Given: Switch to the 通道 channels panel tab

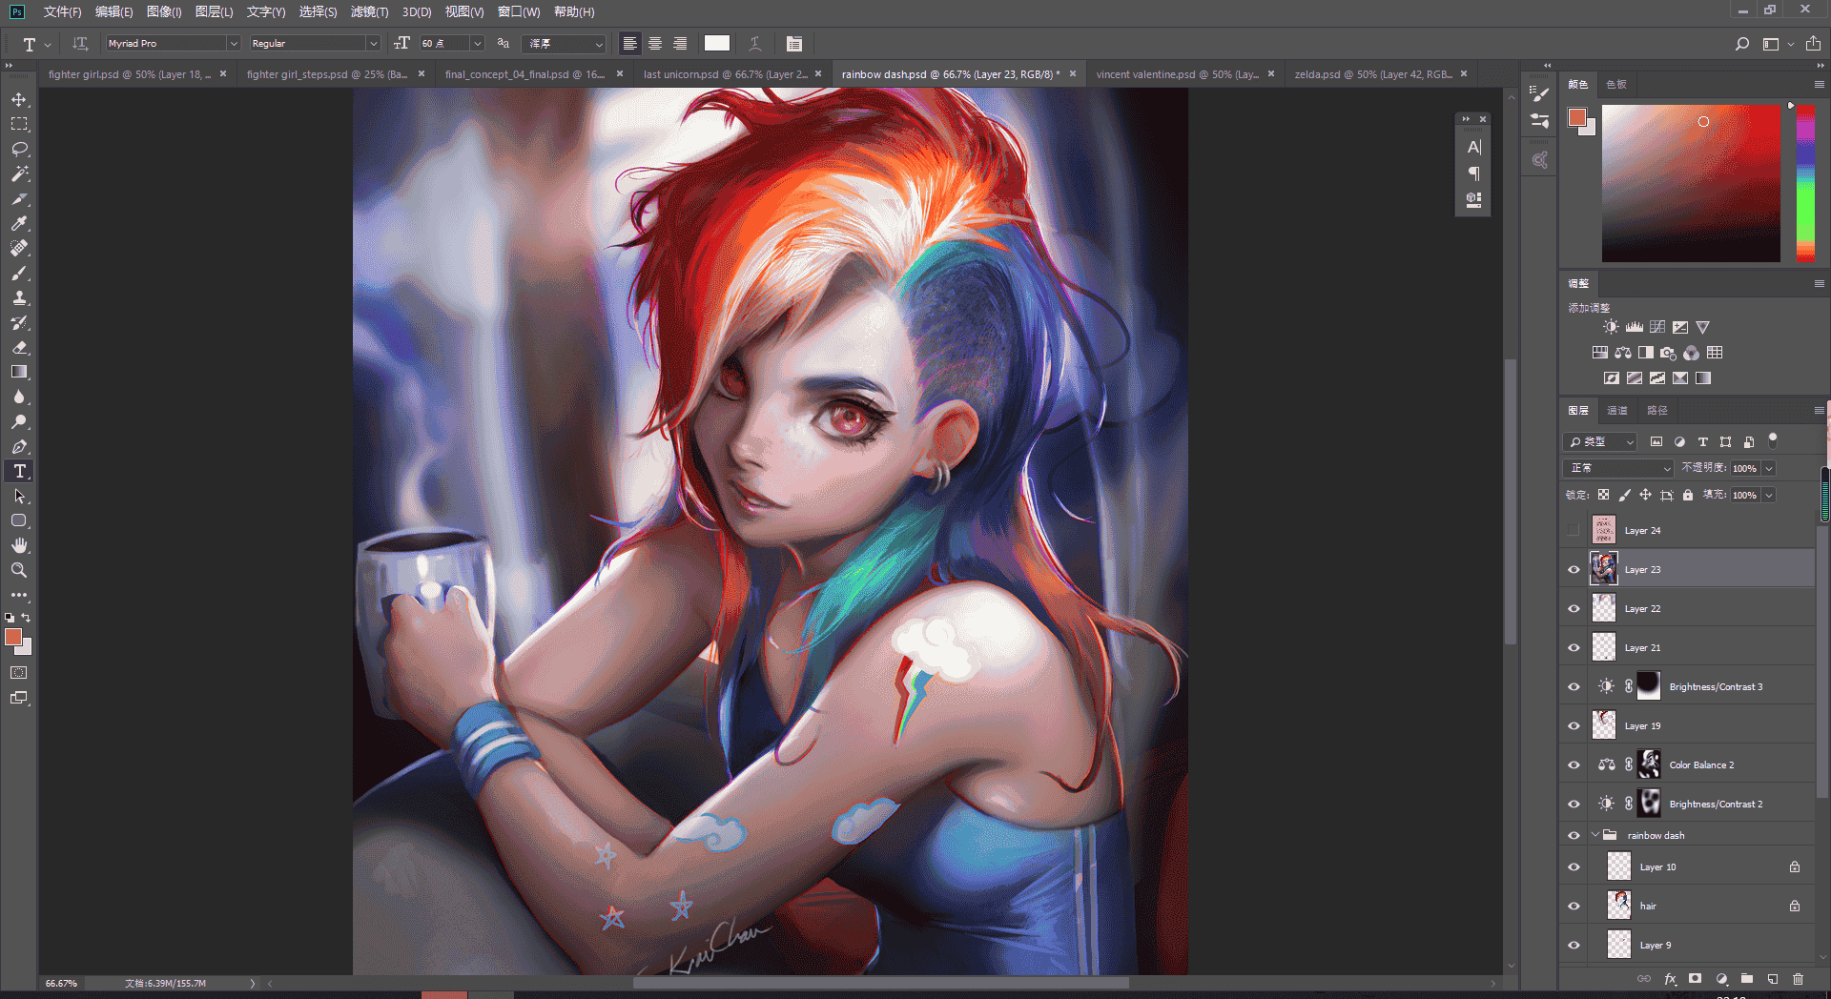Looking at the screenshot, I should (1617, 410).
